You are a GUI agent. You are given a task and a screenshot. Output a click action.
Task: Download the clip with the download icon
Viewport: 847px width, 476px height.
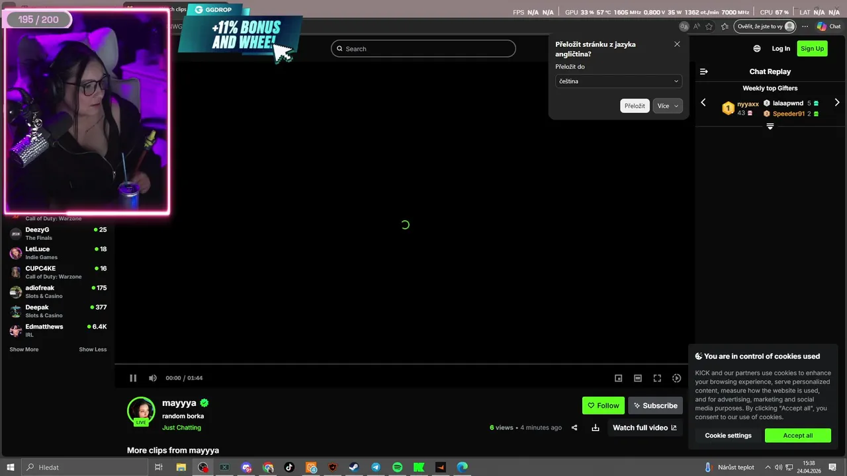coord(596,428)
